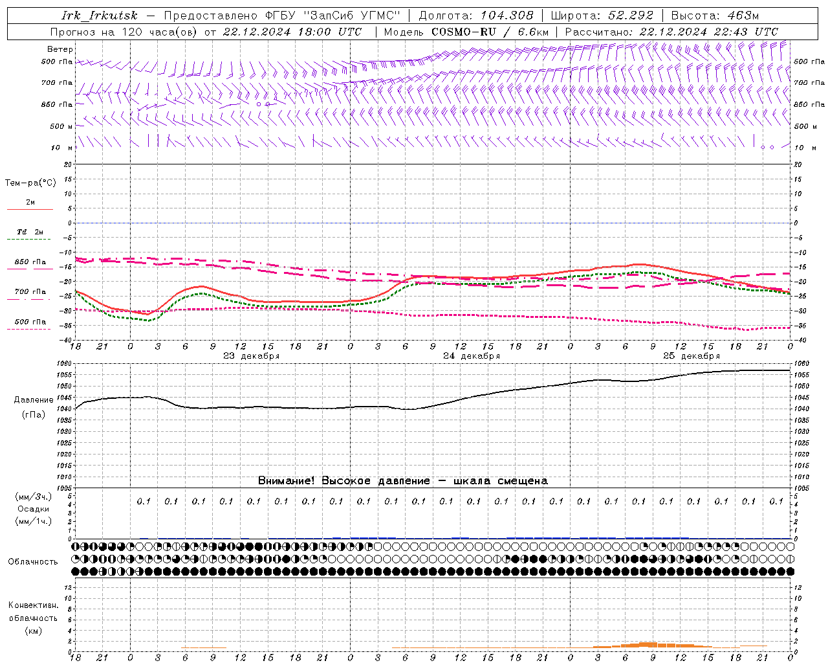Click the Облачность panel label
Image resolution: width=828 pixels, height=663 pixels.
tap(33, 561)
